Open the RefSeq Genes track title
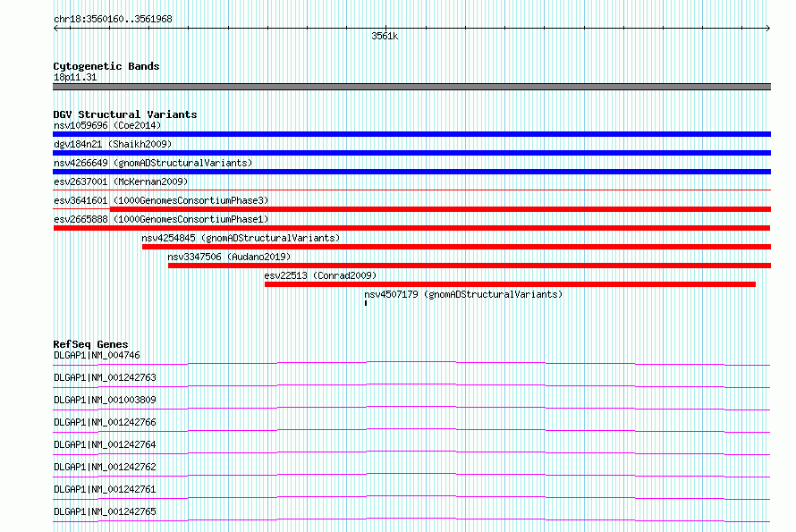Screen dimensions: 796x532 (x=90, y=344)
